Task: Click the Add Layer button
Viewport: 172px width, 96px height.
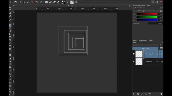Action: coord(134,94)
